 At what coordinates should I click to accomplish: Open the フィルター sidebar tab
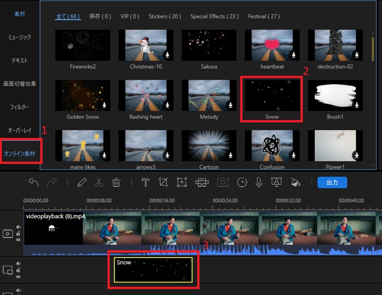point(20,107)
